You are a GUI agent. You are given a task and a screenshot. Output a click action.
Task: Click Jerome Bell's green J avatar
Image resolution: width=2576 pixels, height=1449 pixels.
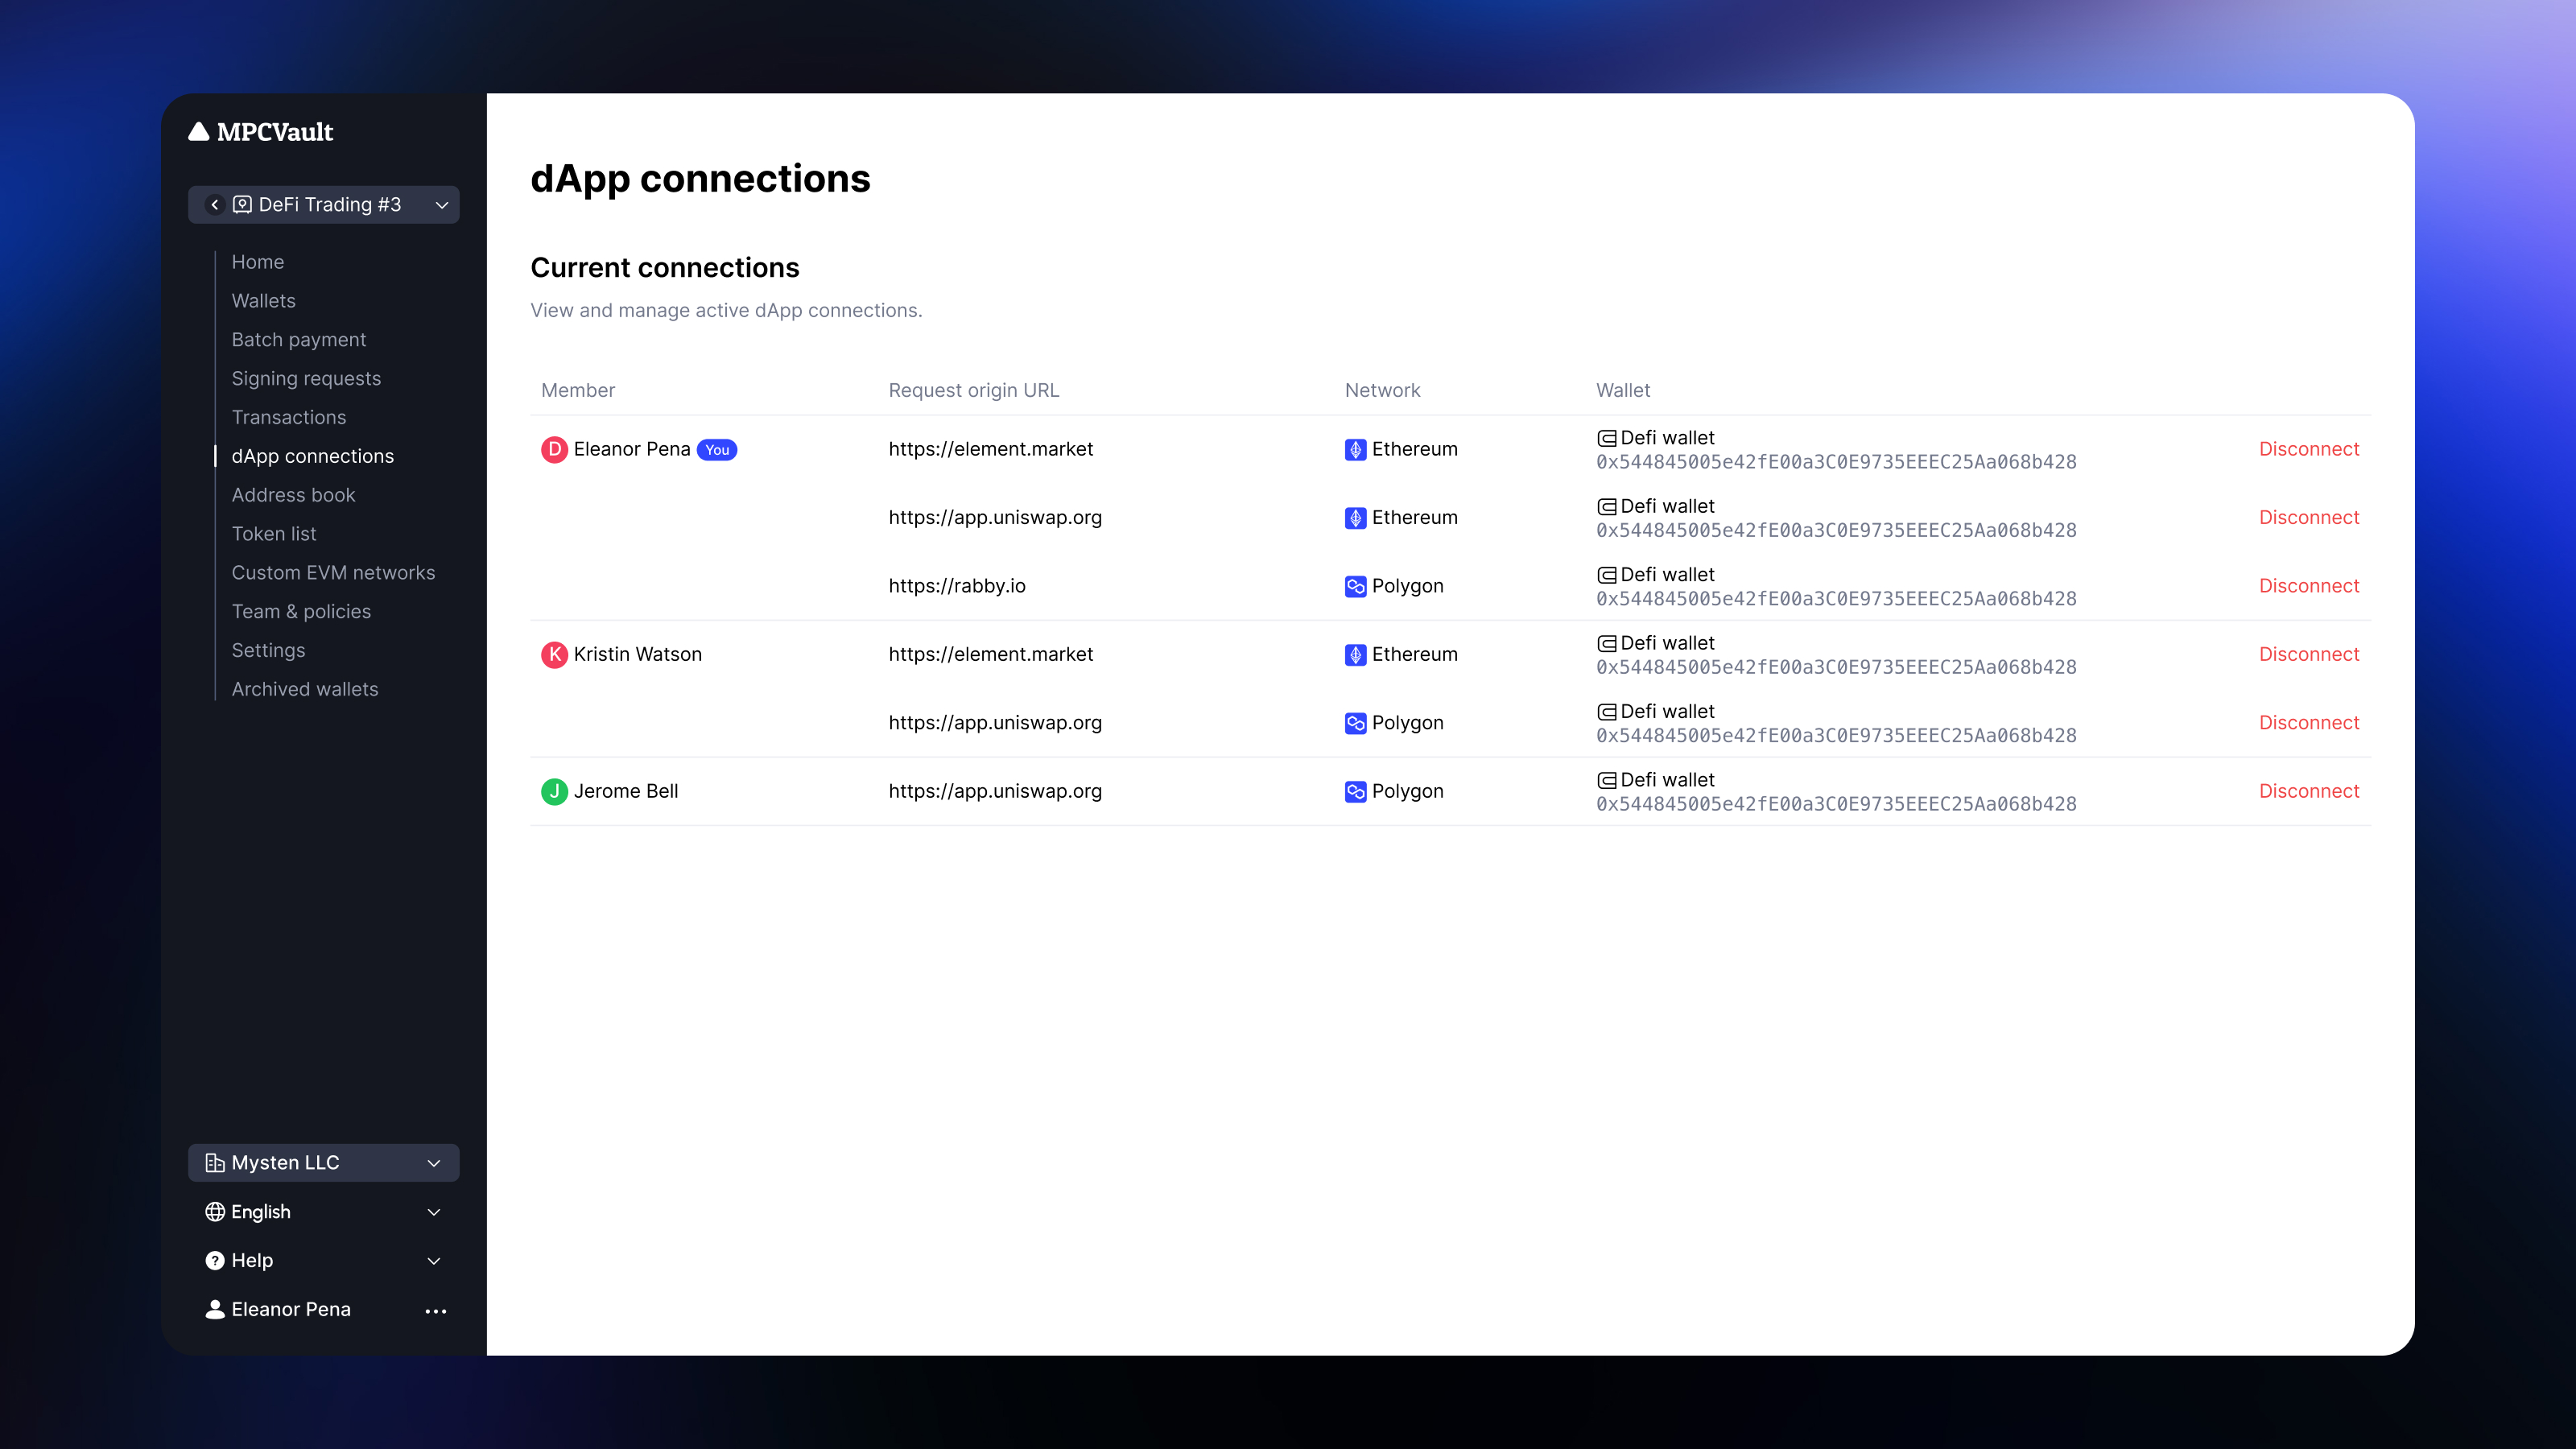coord(554,791)
